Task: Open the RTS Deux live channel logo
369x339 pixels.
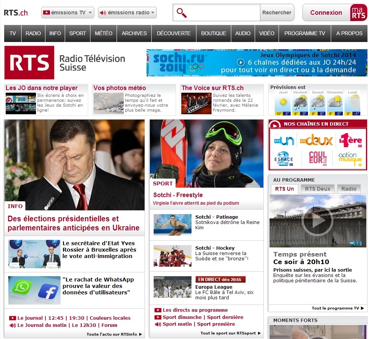Action: tap(317, 140)
